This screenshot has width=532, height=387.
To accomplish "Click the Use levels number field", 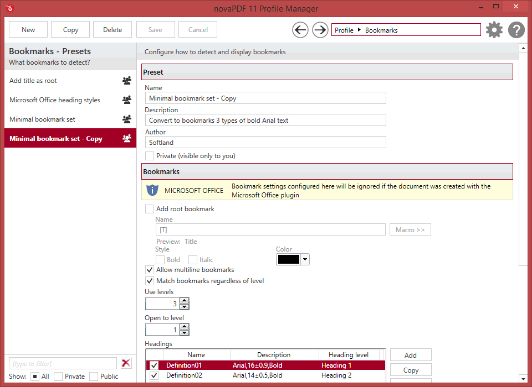I will (162, 304).
